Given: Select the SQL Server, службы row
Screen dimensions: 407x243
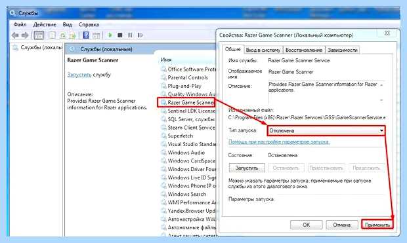Looking at the screenshot, I should tap(188, 119).
